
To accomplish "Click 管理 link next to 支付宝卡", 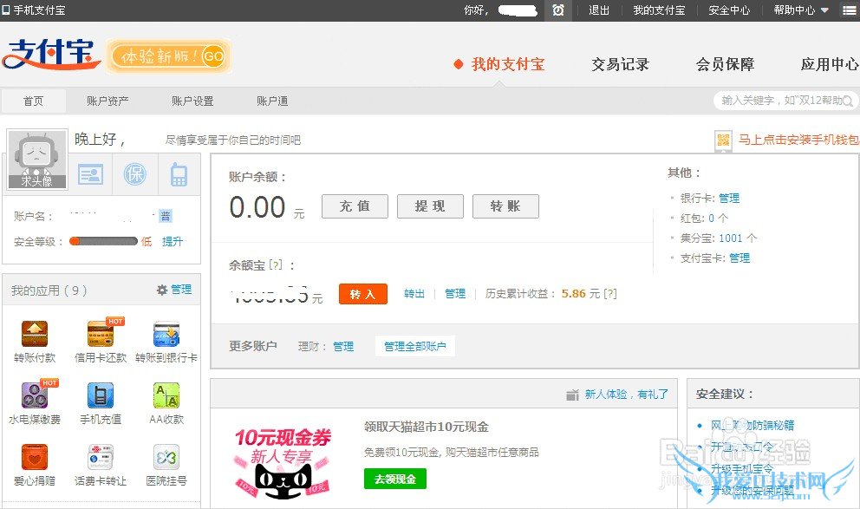I will [739, 258].
